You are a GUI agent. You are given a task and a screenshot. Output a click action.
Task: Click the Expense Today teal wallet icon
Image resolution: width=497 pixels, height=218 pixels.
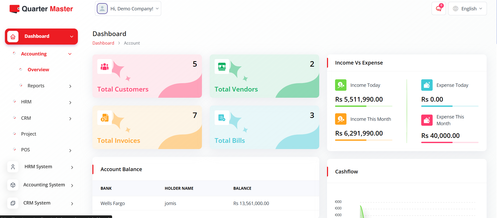pyautogui.click(x=427, y=85)
